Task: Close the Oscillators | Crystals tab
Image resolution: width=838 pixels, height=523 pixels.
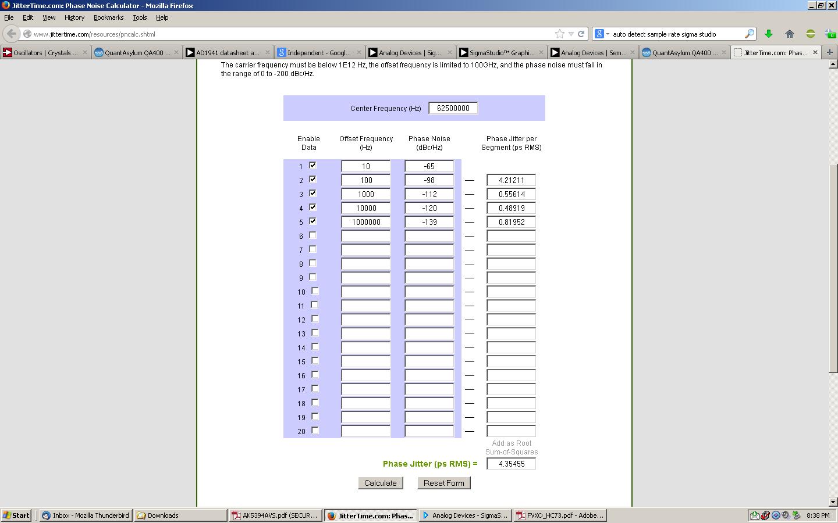Action: (x=84, y=52)
